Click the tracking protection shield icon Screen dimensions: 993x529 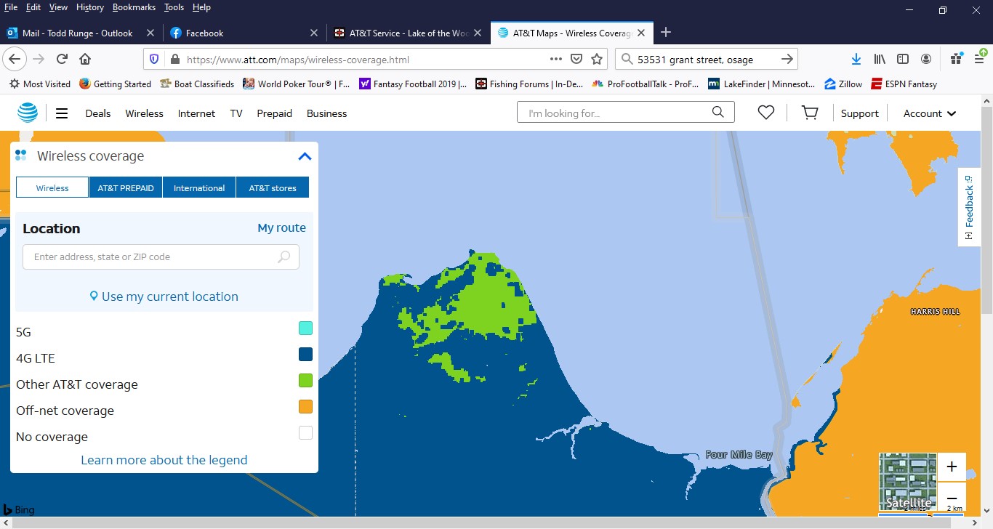pyautogui.click(x=154, y=59)
